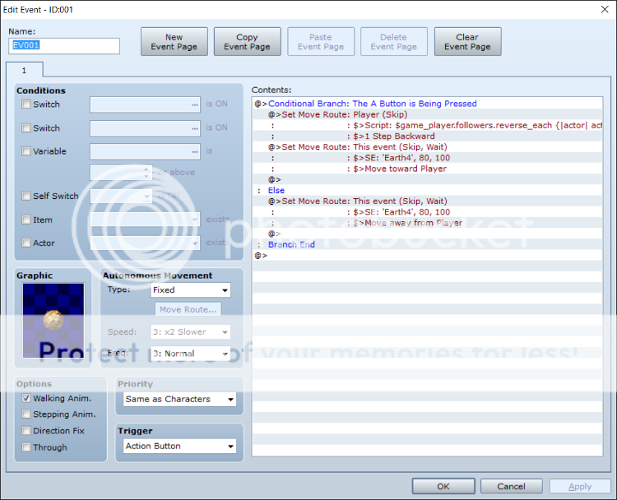Open the Autonomous Movement Type dropdown
617x500 pixels.
191,290
